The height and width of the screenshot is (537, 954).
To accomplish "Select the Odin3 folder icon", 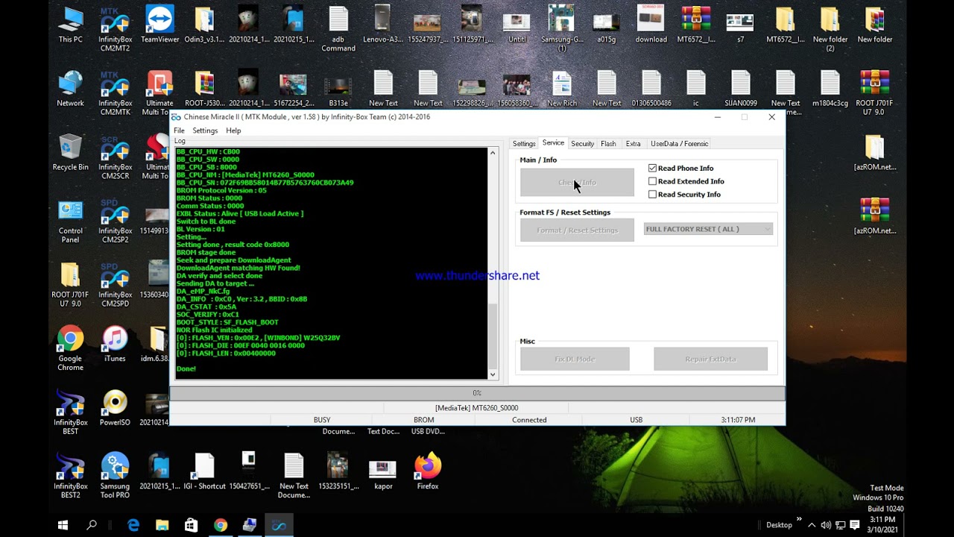I will pyautogui.click(x=204, y=25).
